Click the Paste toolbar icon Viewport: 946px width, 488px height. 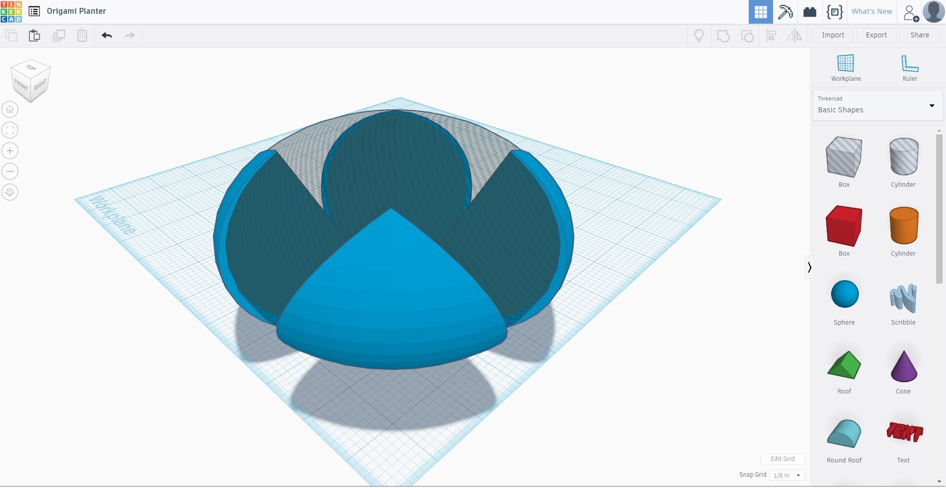35,35
